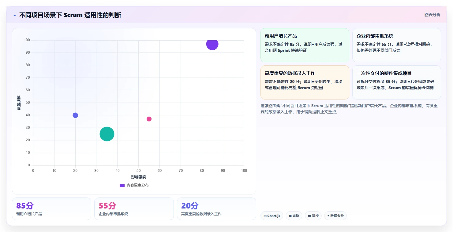This screenshot has width=453, height=232.
Task: Click the sparkle icon in 数据卡片 chip
Action: (328, 216)
